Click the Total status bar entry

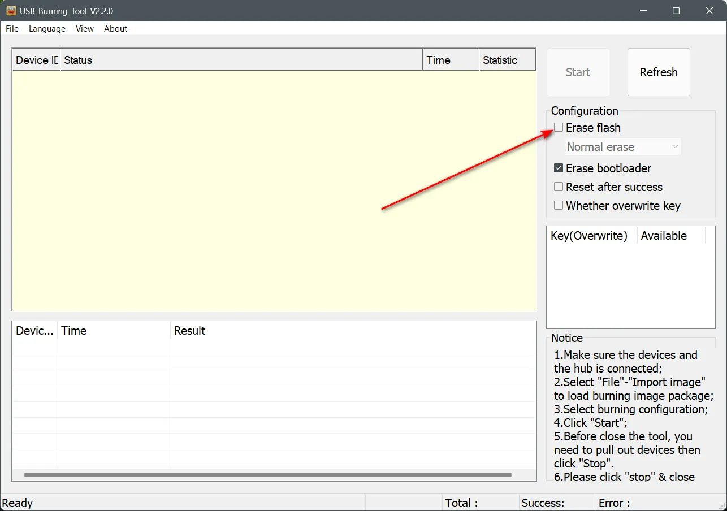coord(461,503)
